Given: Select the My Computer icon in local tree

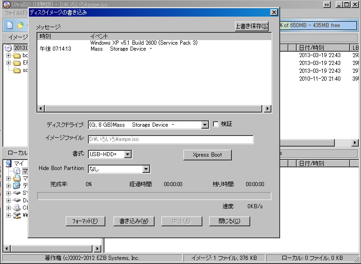Looking at the screenshot, I should [x=9, y=163].
